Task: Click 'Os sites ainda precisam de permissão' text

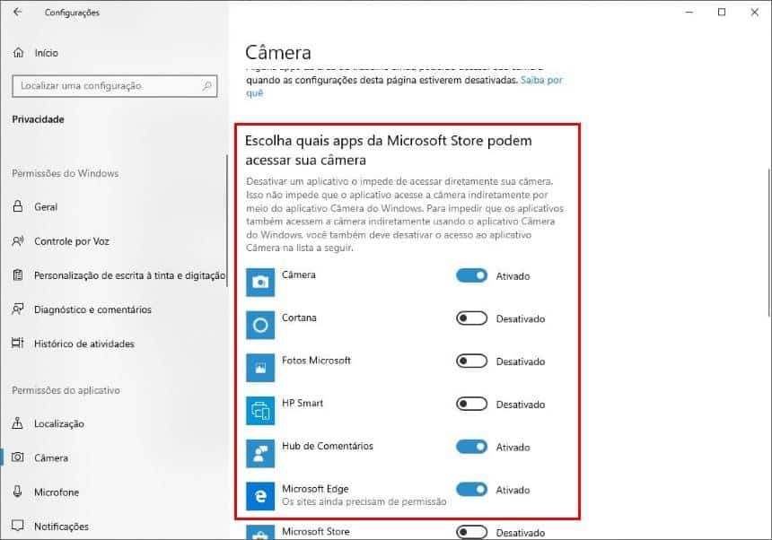Action: (364, 501)
